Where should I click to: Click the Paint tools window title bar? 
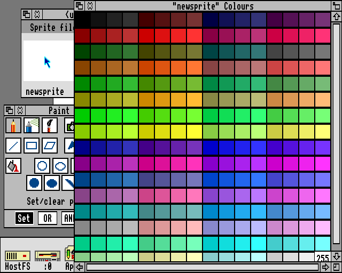coord(50,110)
